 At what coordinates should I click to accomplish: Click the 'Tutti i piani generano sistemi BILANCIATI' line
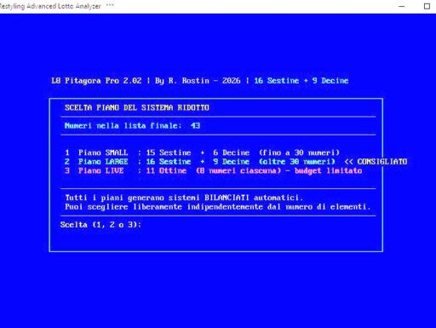click(184, 198)
